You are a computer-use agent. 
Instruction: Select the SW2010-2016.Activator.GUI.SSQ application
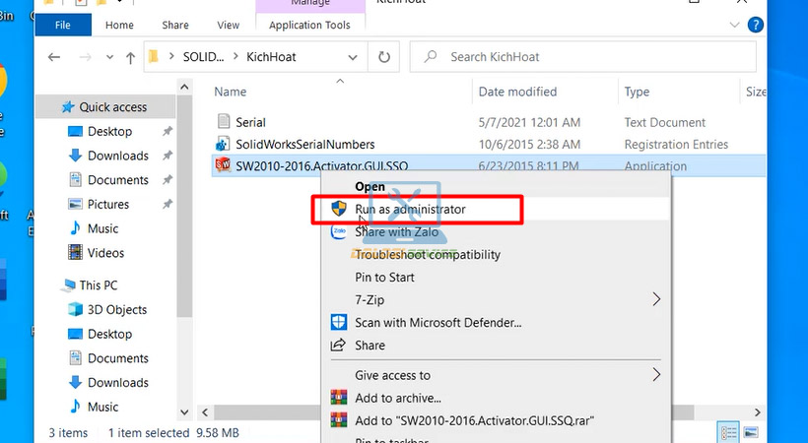(321, 165)
